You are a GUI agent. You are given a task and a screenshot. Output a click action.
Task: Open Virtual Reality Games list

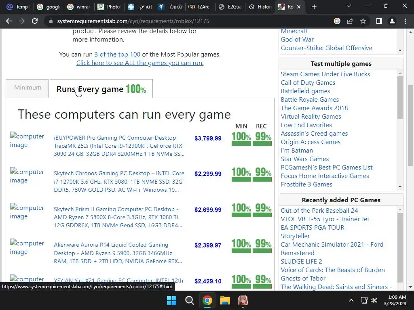311,117
